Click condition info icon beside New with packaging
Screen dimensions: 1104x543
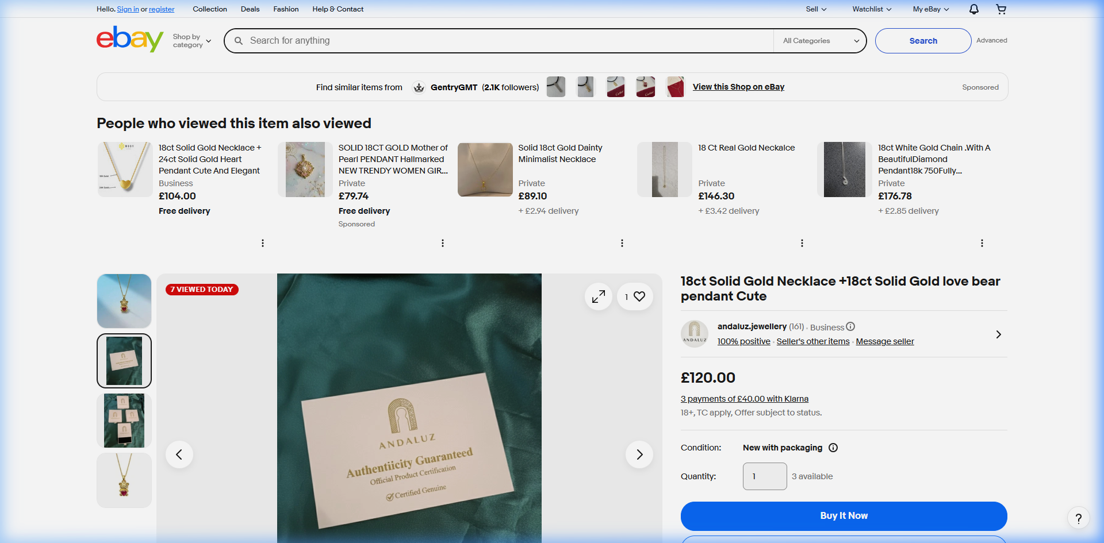tap(833, 448)
